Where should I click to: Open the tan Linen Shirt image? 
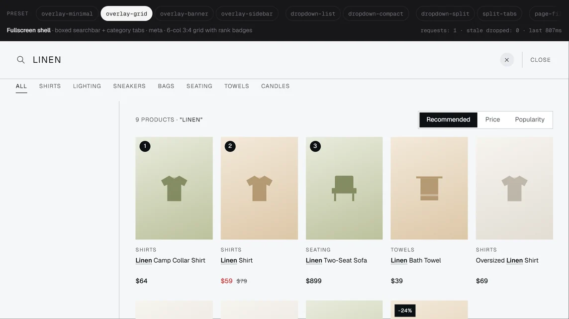(x=259, y=188)
